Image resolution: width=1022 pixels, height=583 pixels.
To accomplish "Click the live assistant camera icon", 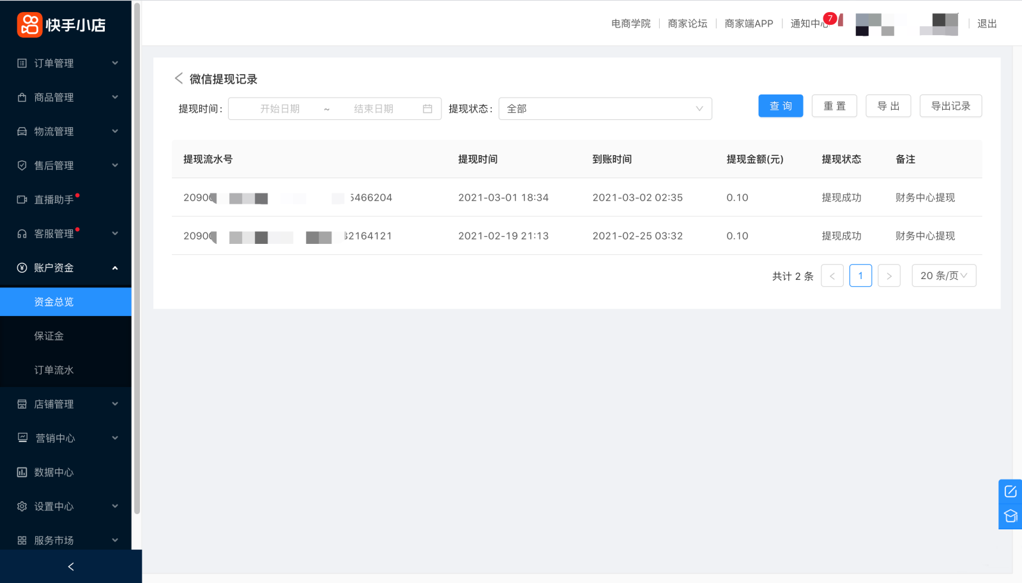I will [x=22, y=200].
